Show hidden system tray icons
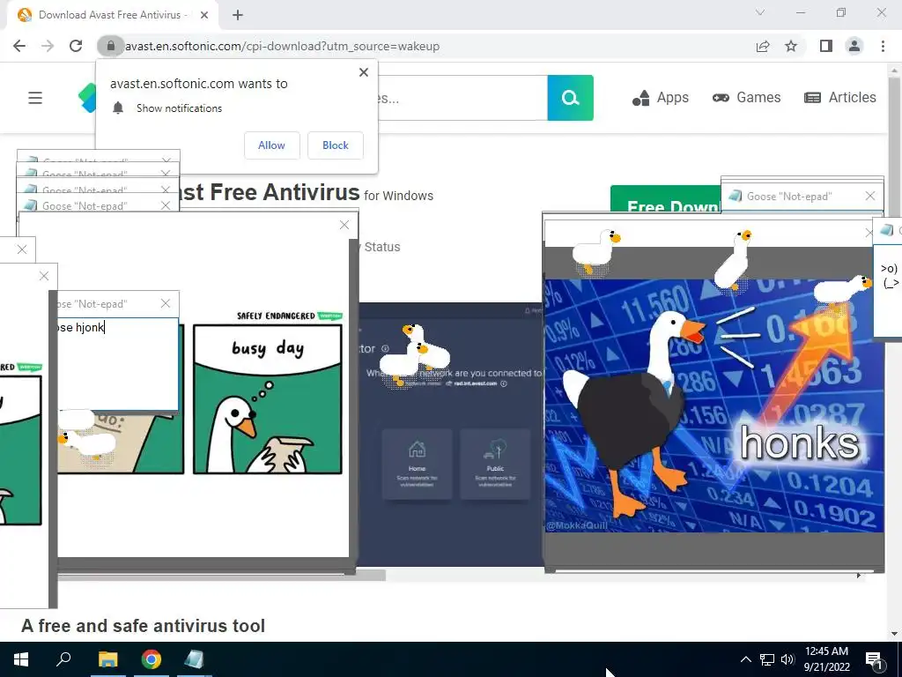Viewport: 902px width, 677px height. pos(745,659)
